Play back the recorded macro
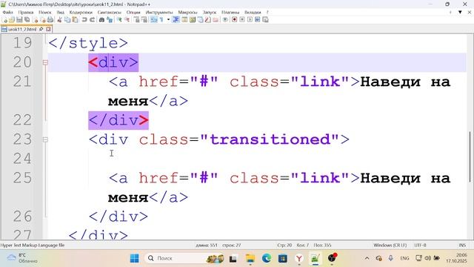 click(250, 20)
